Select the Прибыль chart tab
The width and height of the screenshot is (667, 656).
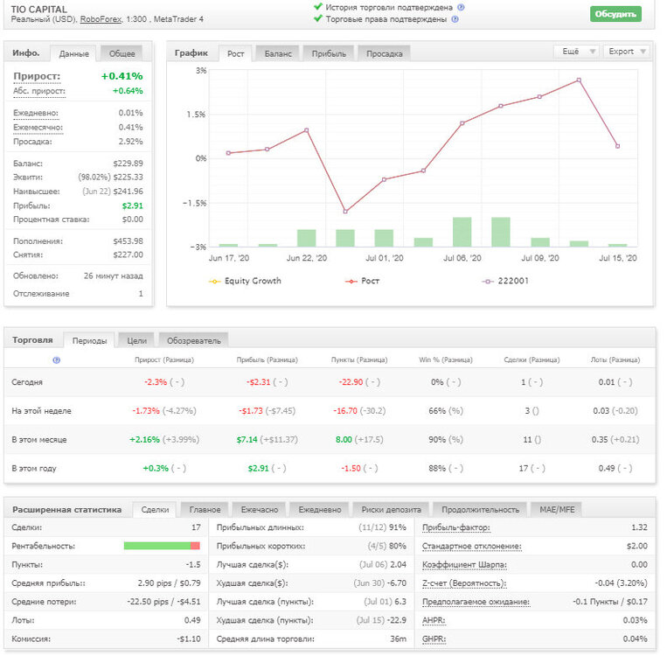(x=329, y=53)
